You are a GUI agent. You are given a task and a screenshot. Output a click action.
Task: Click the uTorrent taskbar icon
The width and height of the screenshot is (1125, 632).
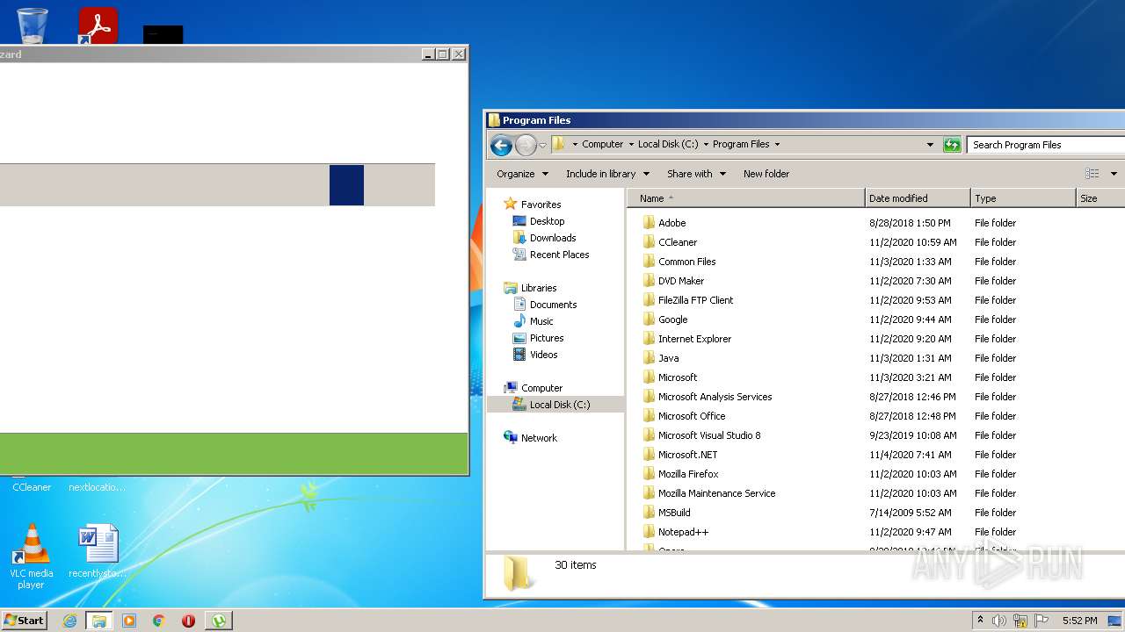pyautogui.click(x=218, y=621)
